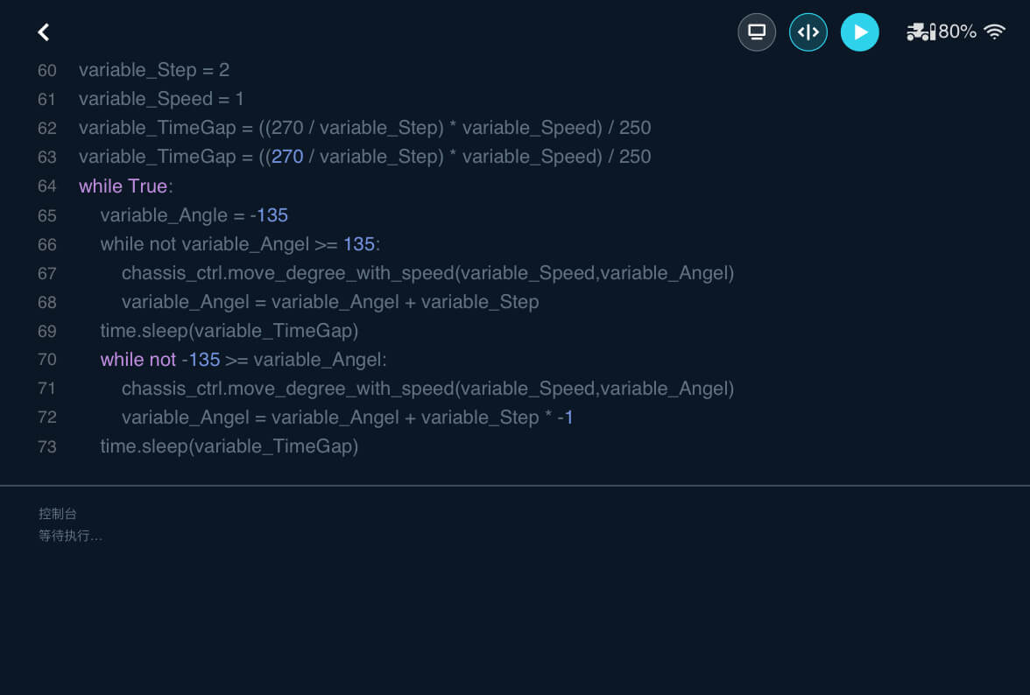Open the monitor display view icon

[x=757, y=32]
